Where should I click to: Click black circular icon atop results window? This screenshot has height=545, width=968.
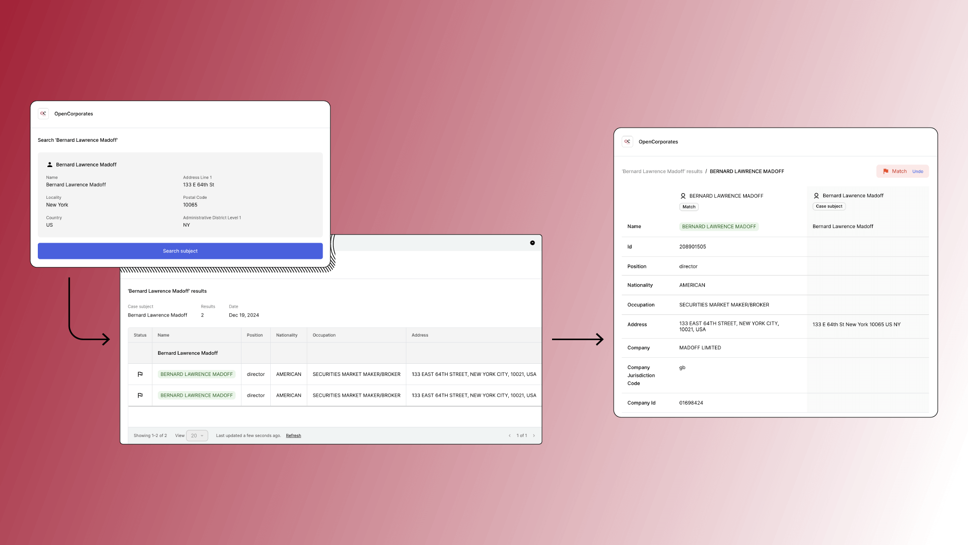532,243
